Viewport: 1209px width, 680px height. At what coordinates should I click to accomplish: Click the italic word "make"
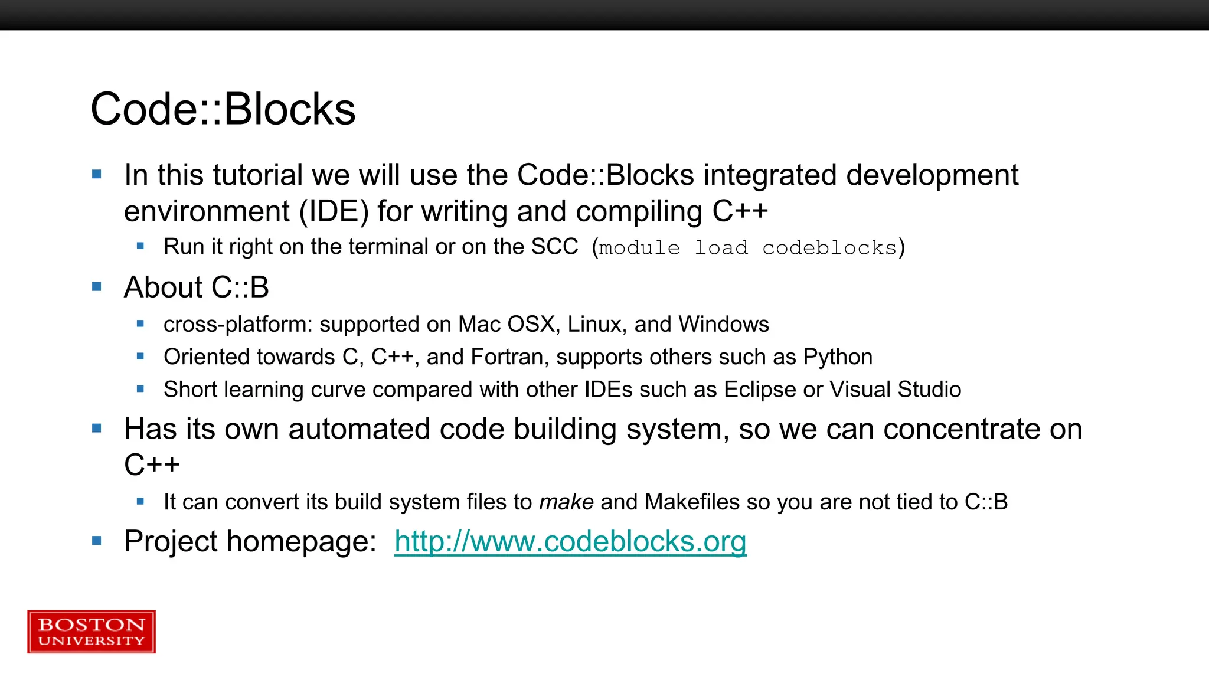(x=566, y=502)
